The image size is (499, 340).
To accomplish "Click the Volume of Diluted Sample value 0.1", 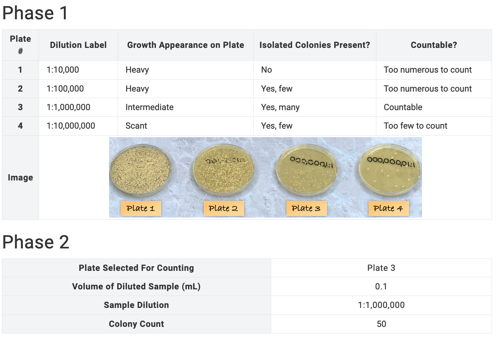I will coord(381,286).
